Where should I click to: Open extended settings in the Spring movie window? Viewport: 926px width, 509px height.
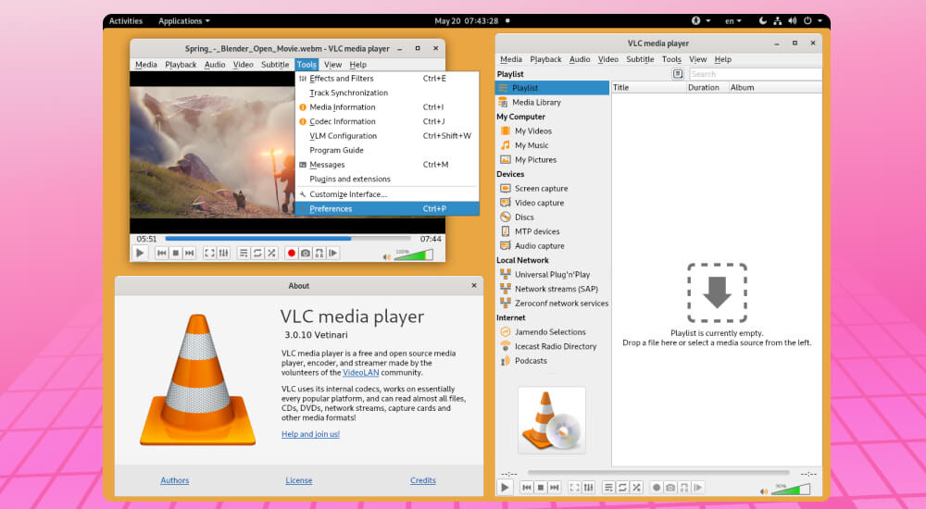[x=224, y=253]
